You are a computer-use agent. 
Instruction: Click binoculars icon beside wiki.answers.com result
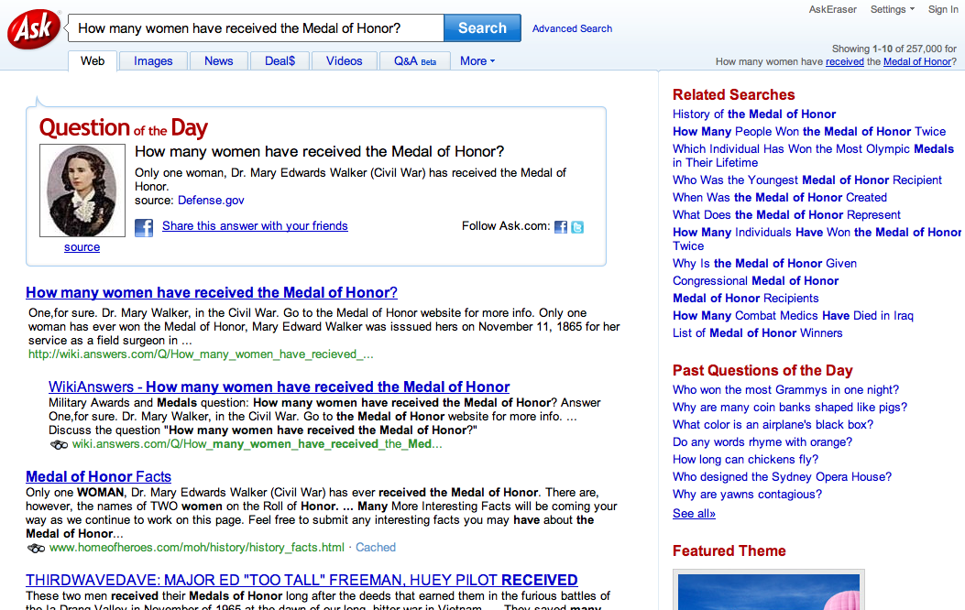(59, 444)
